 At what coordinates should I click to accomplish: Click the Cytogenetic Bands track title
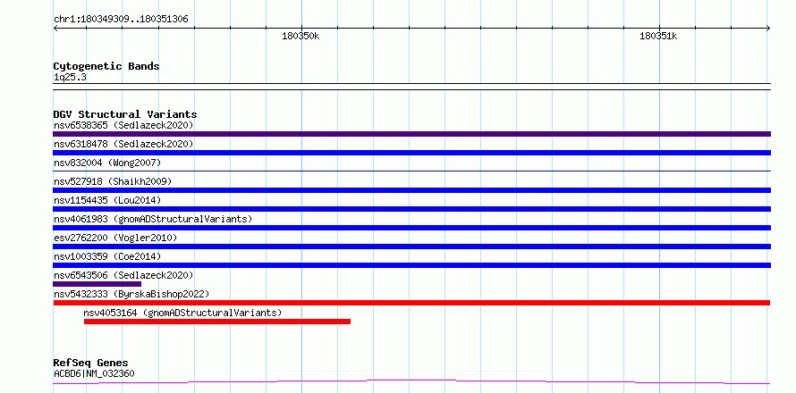pyautogui.click(x=106, y=66)
